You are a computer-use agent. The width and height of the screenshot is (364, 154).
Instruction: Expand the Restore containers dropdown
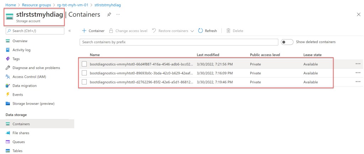pyautogui.click(x=192, y=31)
